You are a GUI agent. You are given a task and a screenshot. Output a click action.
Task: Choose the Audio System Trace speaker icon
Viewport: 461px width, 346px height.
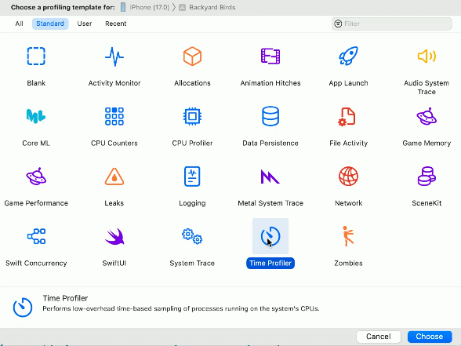[427, 56]
